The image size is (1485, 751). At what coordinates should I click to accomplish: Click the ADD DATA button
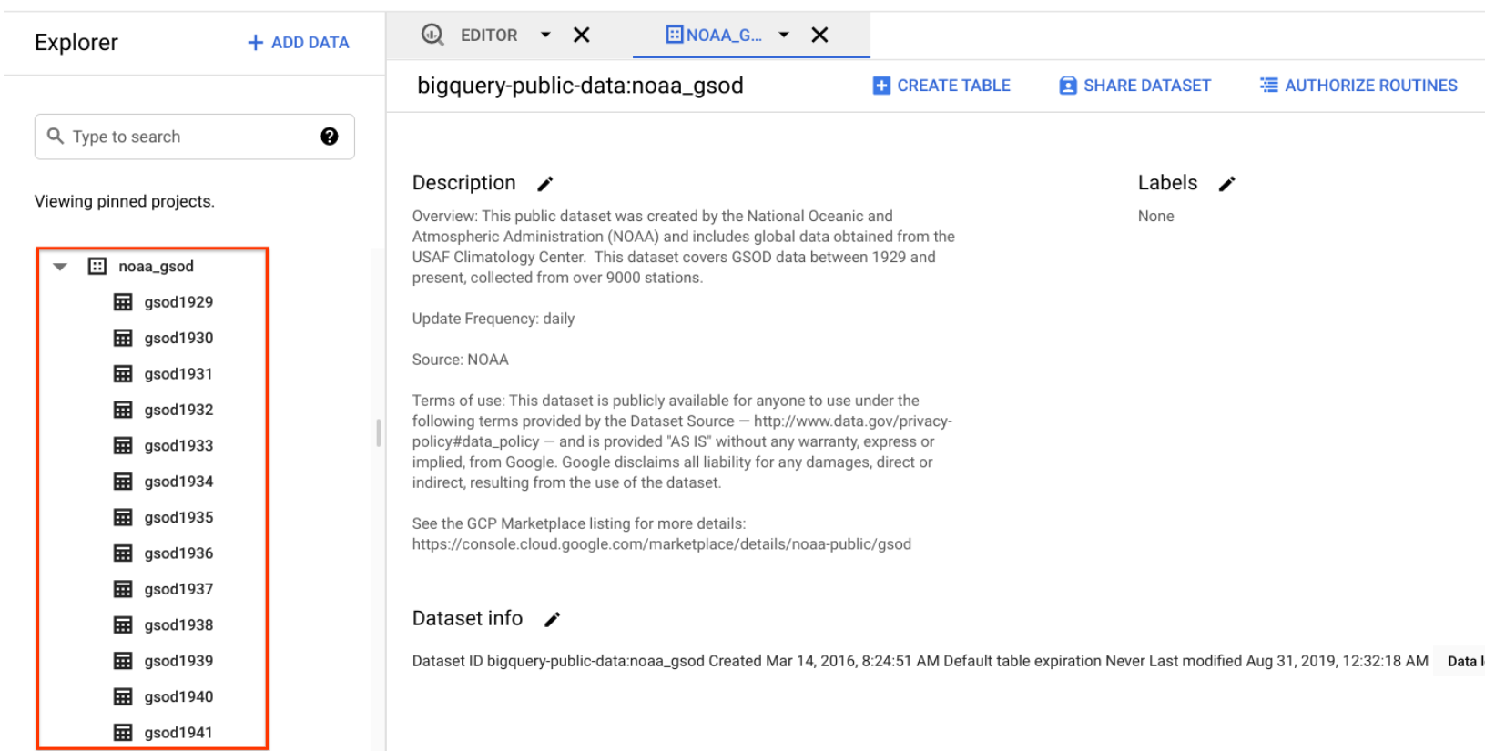pos(299,42)
